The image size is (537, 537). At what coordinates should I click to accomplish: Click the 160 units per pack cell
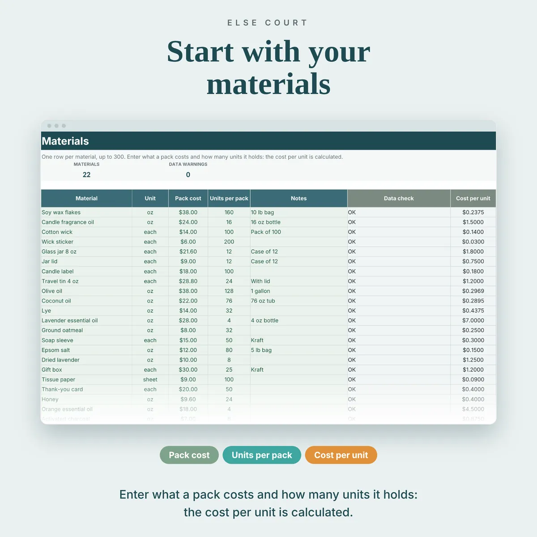(229, 212)
